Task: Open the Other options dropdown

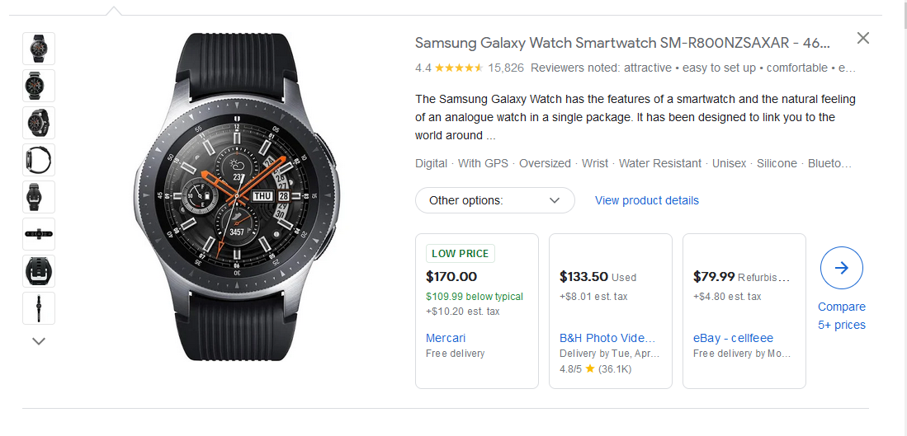Action: (x=495, y=200)
